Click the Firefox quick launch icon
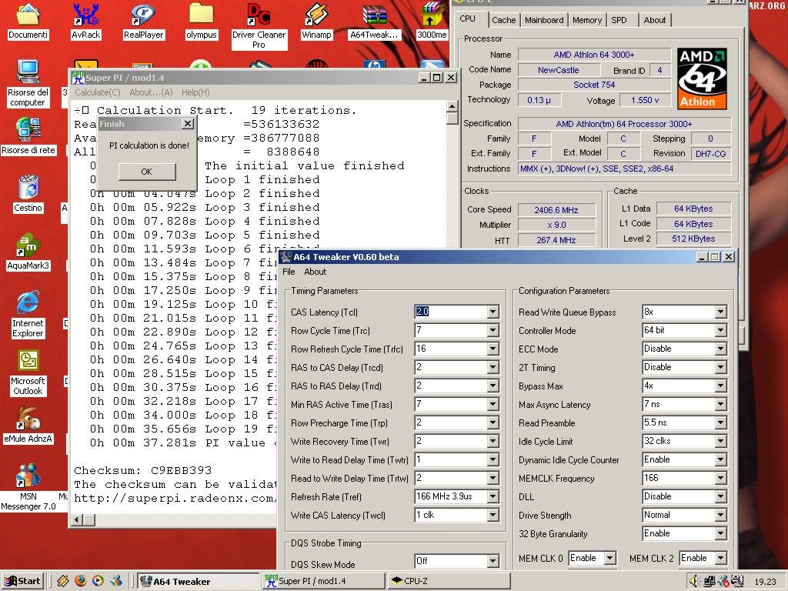This screenshot has height=591, width=788. [x=80, y=581]
